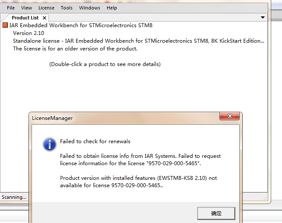Image resolution: width=282 pixels, height=223 pixels.
Task: Click the Scanning... status bar text
Action: pos(14,197)
